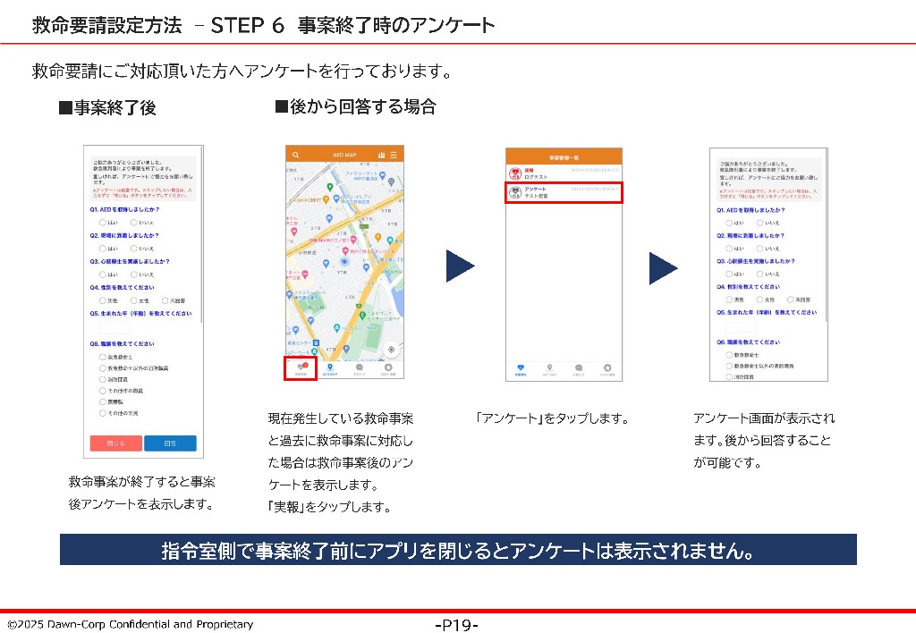Choose はい for Q1 in the 後から回答 survey
This screenshot has width=916, height=633.
(729, 223)
